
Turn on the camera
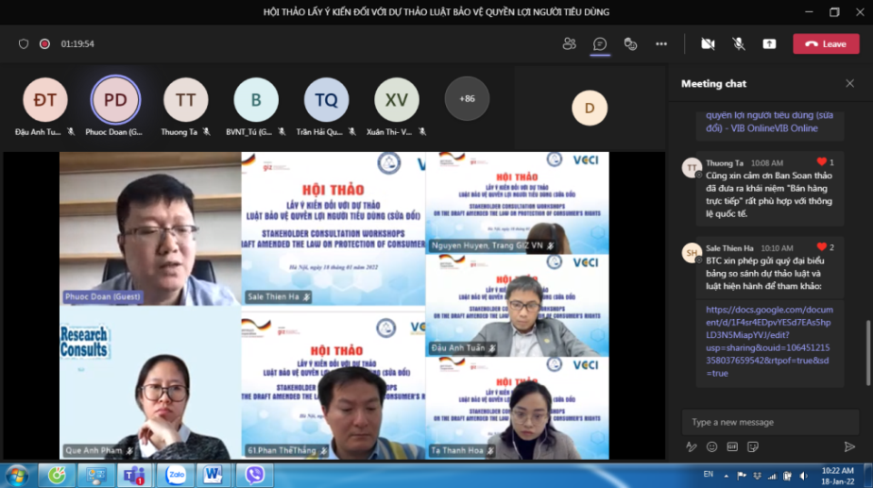tap(708, 43)
